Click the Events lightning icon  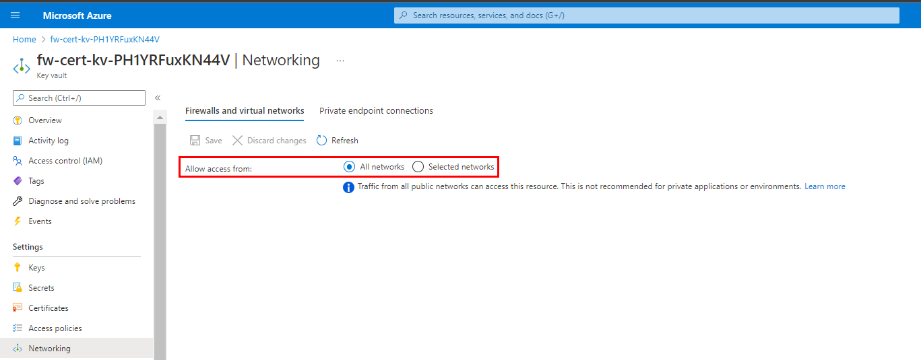tap(18, 221)
